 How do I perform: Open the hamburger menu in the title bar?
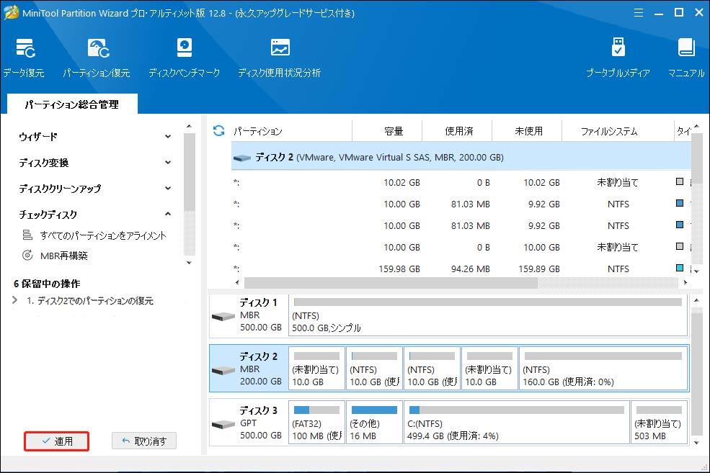(x=639, y=12)
